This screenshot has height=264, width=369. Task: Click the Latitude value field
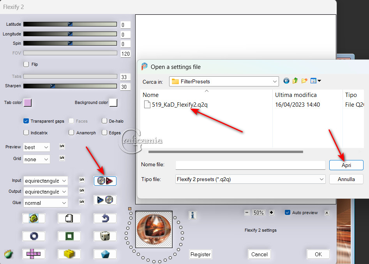[125, 25]
